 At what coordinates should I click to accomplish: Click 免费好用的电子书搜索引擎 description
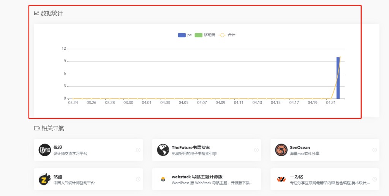click(x=194, y=153)
